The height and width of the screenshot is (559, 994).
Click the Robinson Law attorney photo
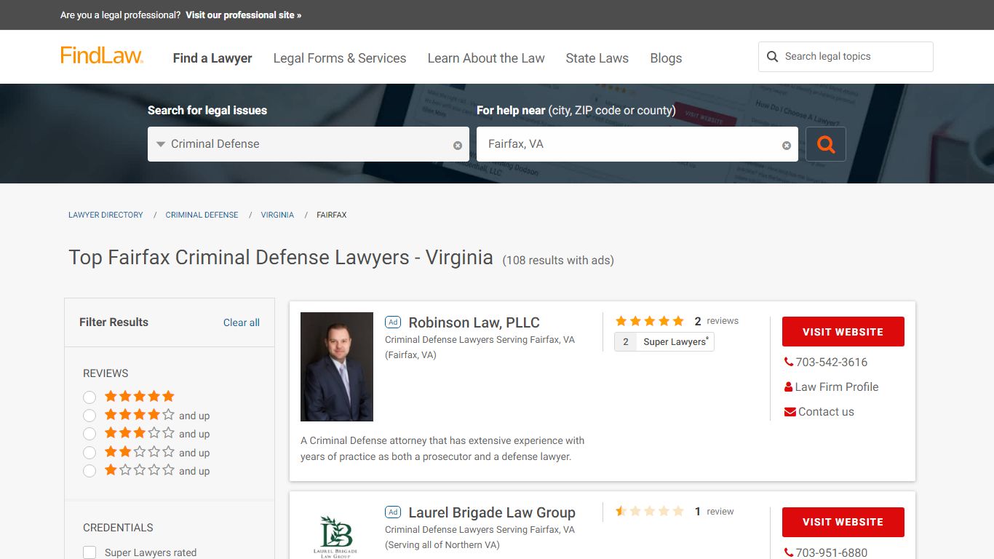pos(337,367)
